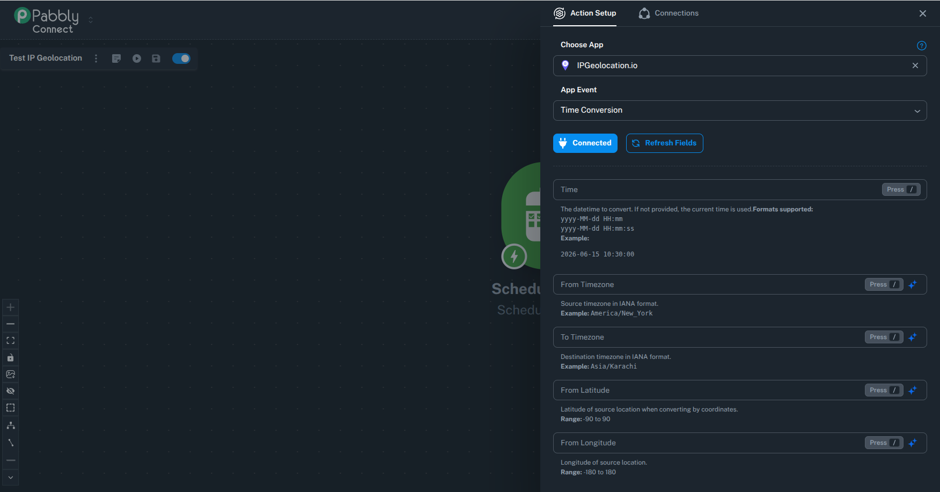Fit the workflow view to screen
Image resolution: width=940 pixels, height=492 pixels.
coord(11,341)
